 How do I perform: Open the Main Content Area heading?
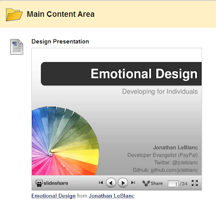(60, 14)
